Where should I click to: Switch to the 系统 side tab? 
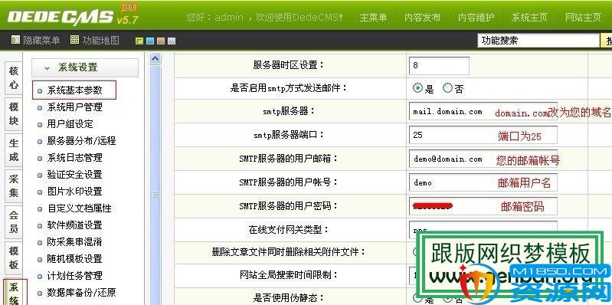pyautogui.click(x=15, y=292)
